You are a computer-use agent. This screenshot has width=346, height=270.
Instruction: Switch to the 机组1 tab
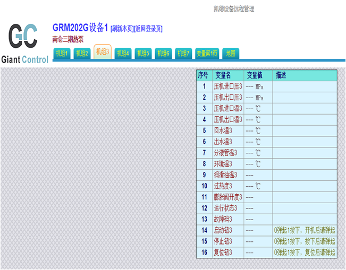point(62,54)
